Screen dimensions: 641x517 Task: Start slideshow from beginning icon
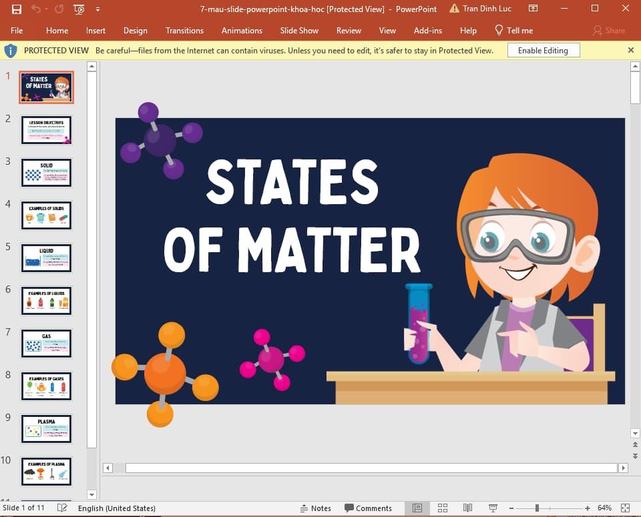pos(79,9)
